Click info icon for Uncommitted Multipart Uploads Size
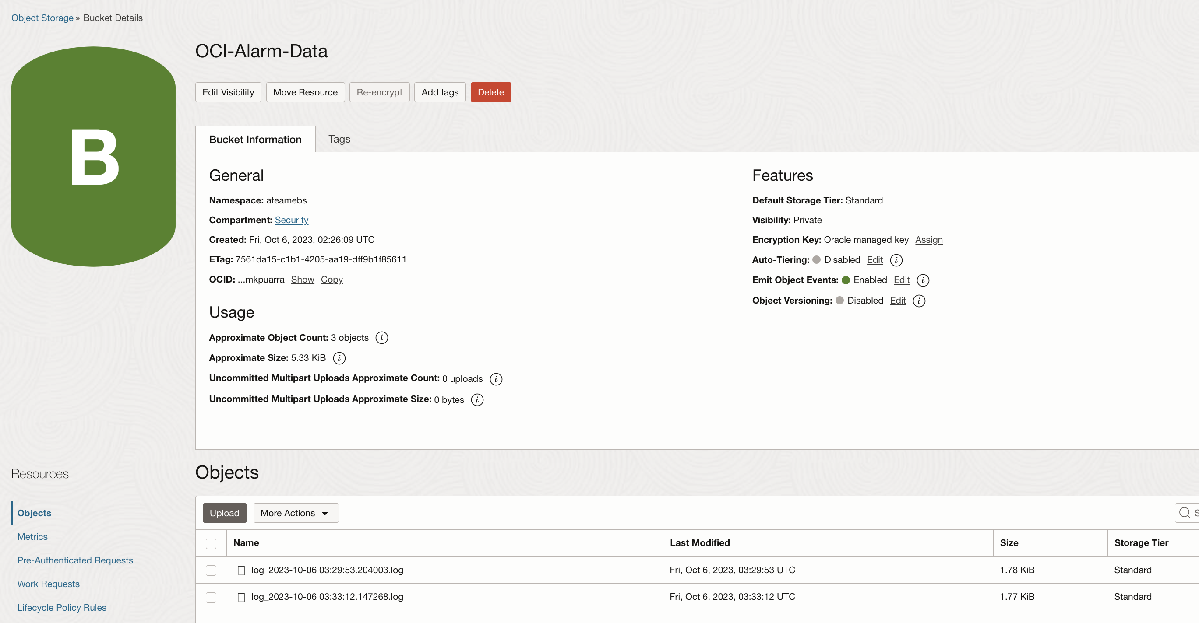 tap(476, 400)
